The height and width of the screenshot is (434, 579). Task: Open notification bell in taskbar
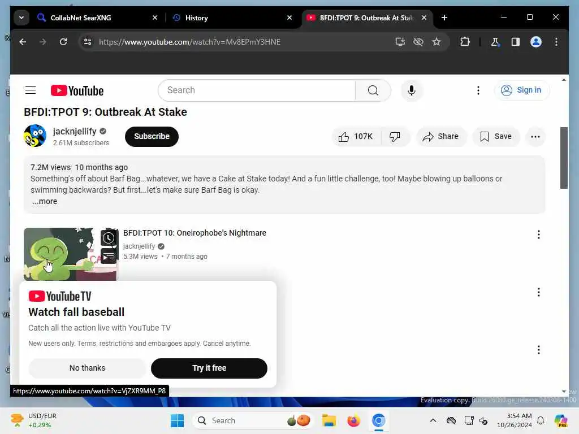coord(541,420)
